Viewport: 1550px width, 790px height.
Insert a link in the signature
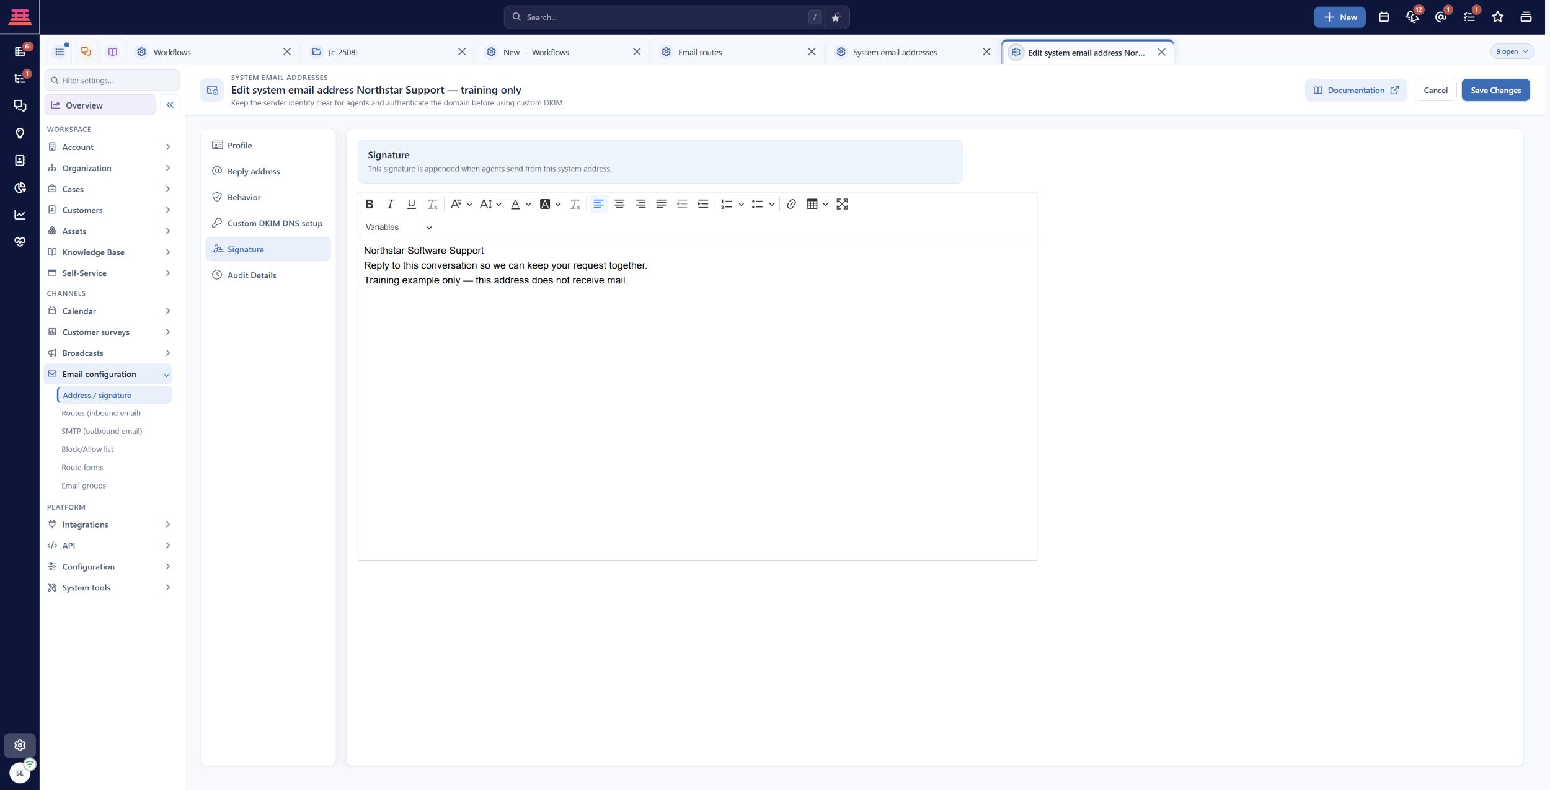click(x=791, y=204)
